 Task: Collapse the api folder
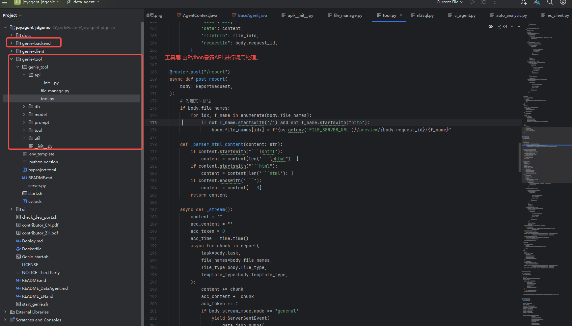pyautogui.click(x=24, y=75)
